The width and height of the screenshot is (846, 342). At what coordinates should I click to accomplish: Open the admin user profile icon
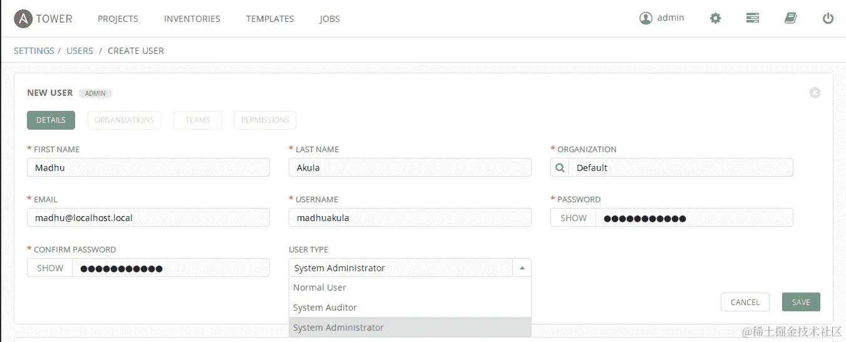[646, 18]
